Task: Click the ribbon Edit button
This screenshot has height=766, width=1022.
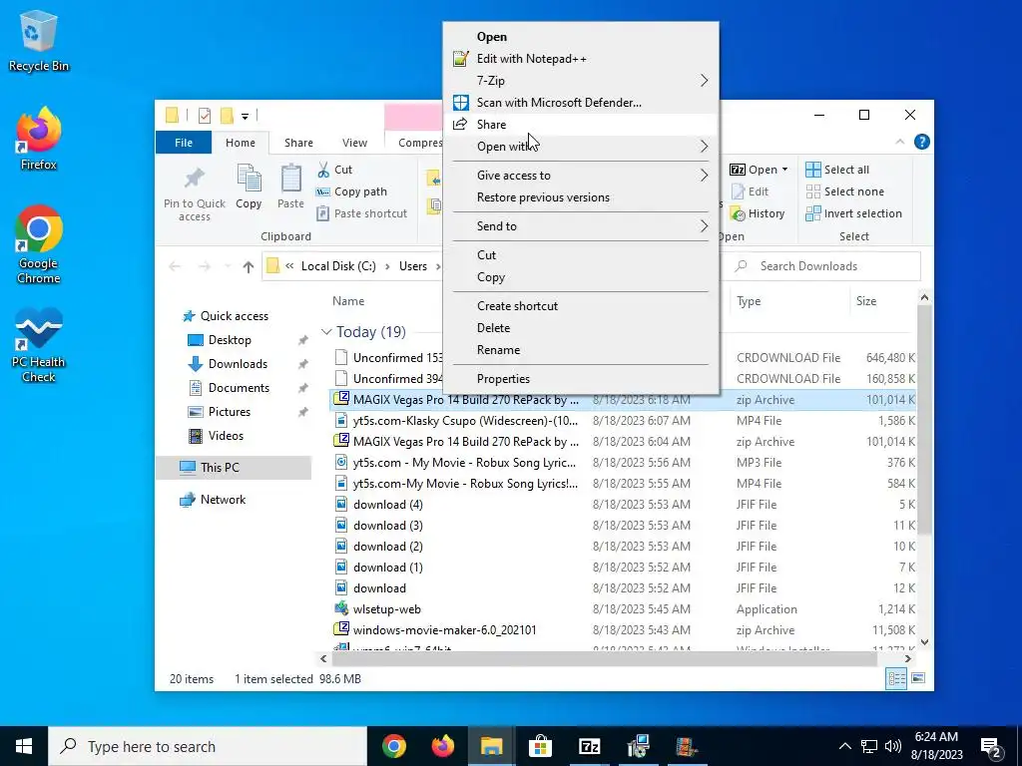Action: click(x=750, y=191)
